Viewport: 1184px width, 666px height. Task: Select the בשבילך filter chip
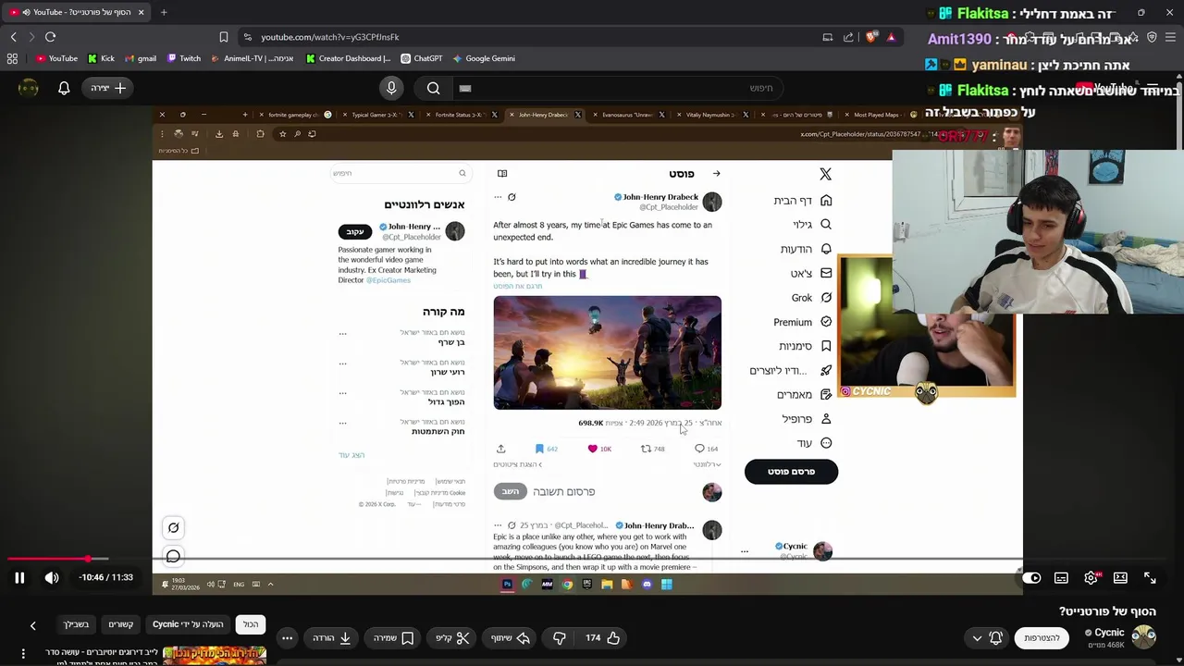76,624
